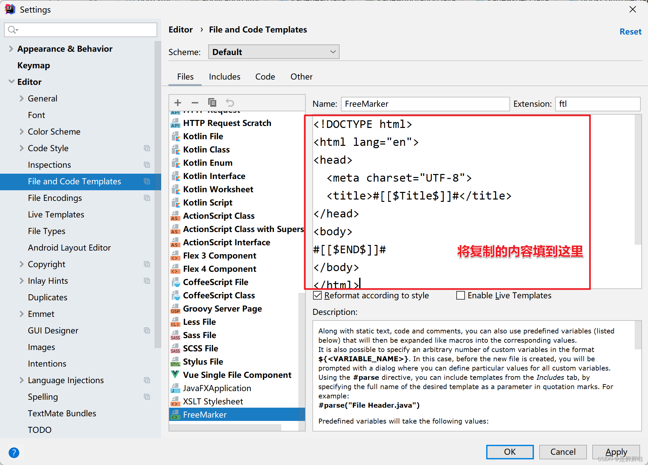Click the magnifier in the settings search box
The image size is (648, 465).
pyautogui.click(x=13, y=29)
